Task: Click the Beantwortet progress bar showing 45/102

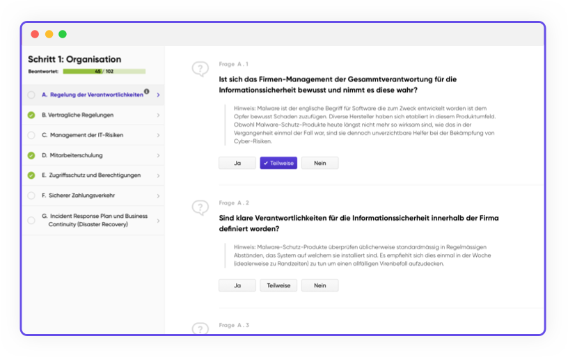Action: pyautogui.click(x=104, y=71)
